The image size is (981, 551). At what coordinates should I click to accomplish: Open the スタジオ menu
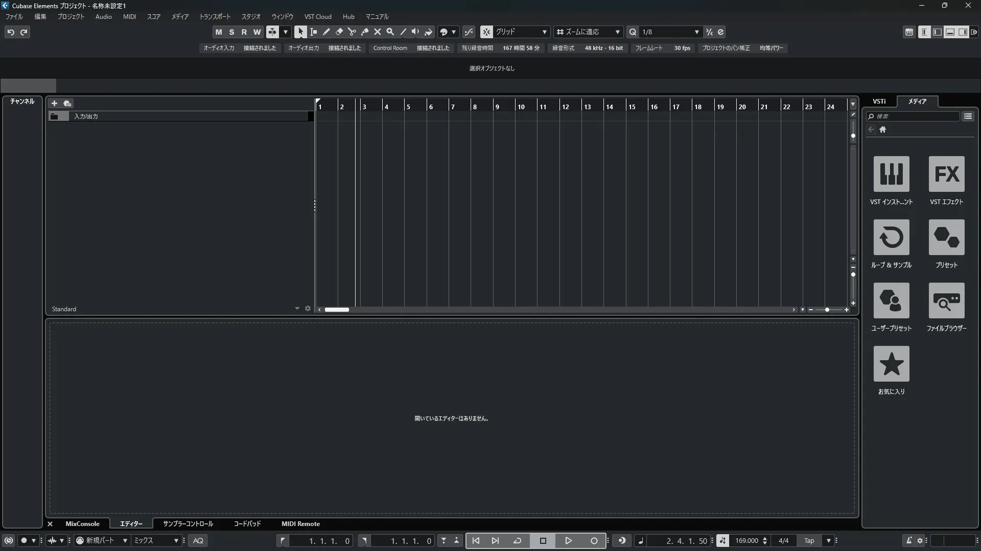point(251,17)
